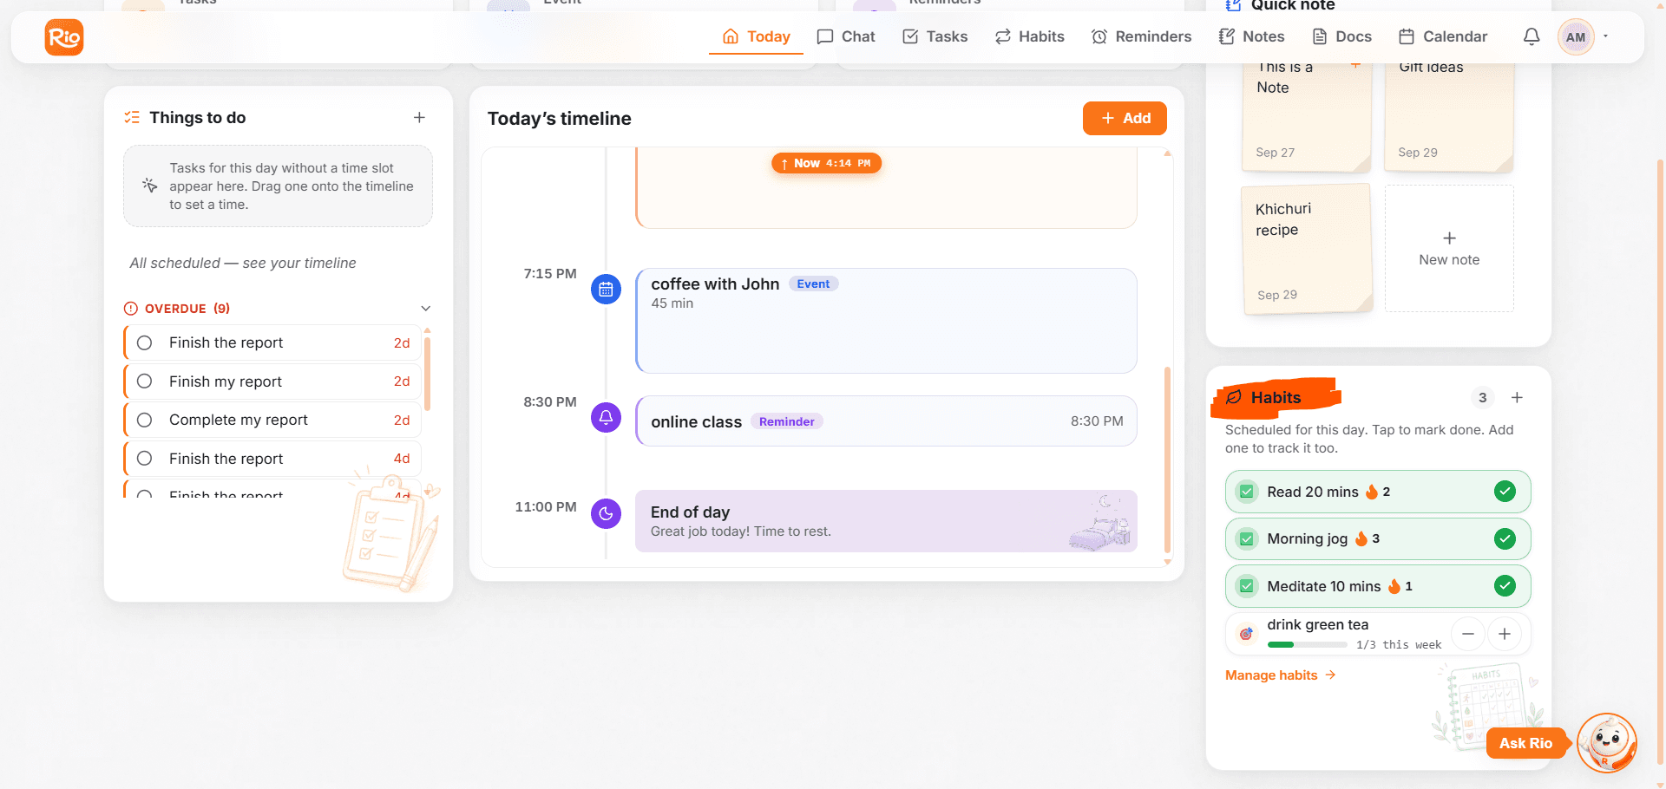Open the Rio mascot assistant avatar
Image resolution: width=1666 pixels, height=789 pixels.
[x=1607, y=743]
